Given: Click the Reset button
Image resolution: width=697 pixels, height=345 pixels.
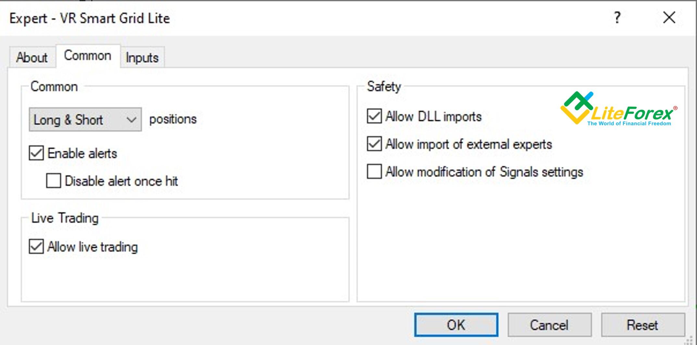Looking at the screenshot, I should click(x=643, y=325).
